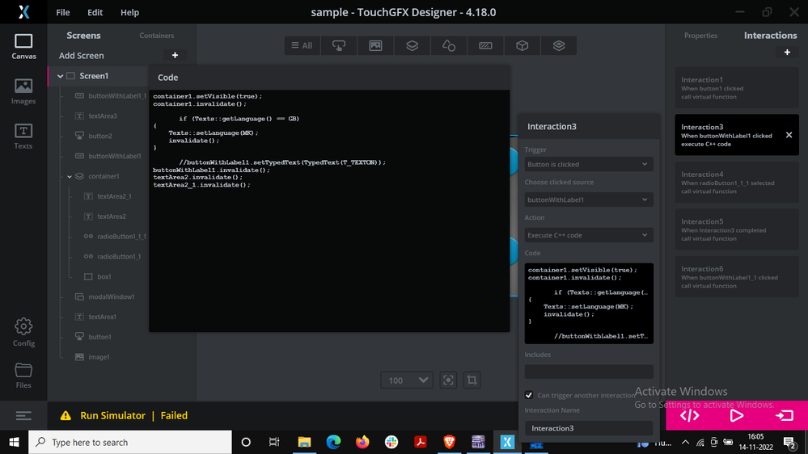The image size is (808, 454).
Task: Open the Texts section
Action: [x=23, y=137]
